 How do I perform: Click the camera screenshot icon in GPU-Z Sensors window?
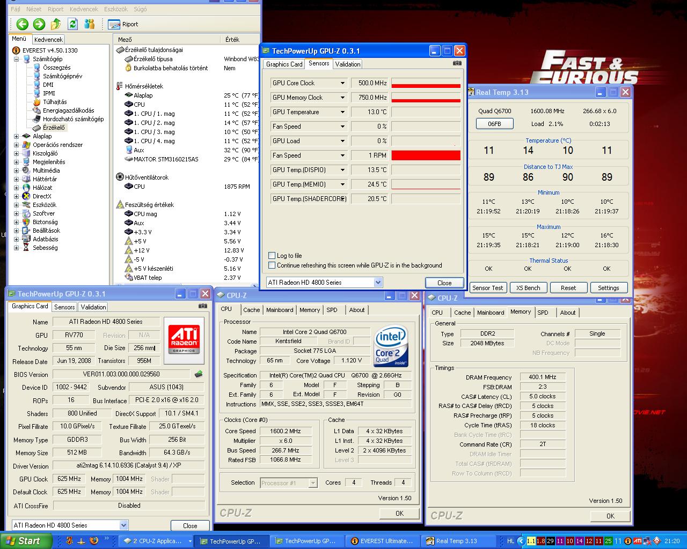coord(457,63)
